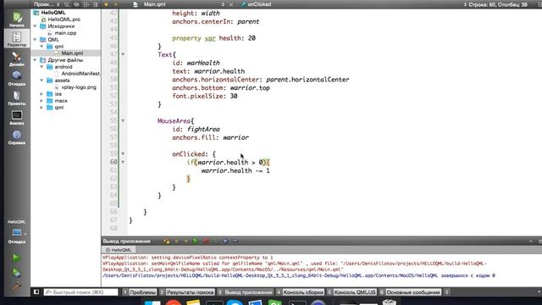
Task: Open the Начало welcome mode
Action: pos(17,19)
